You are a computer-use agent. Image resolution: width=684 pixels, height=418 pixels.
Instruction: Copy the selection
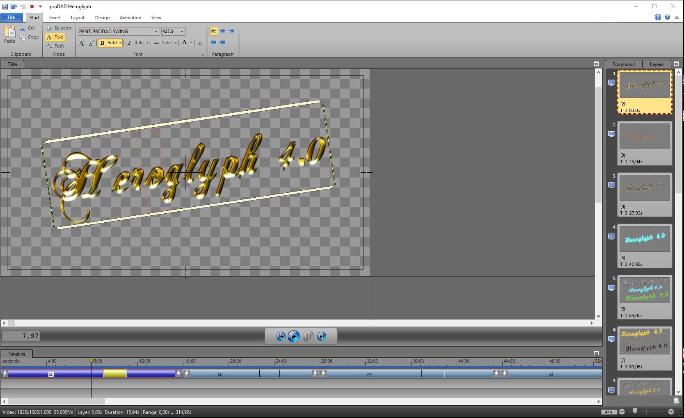29,37
